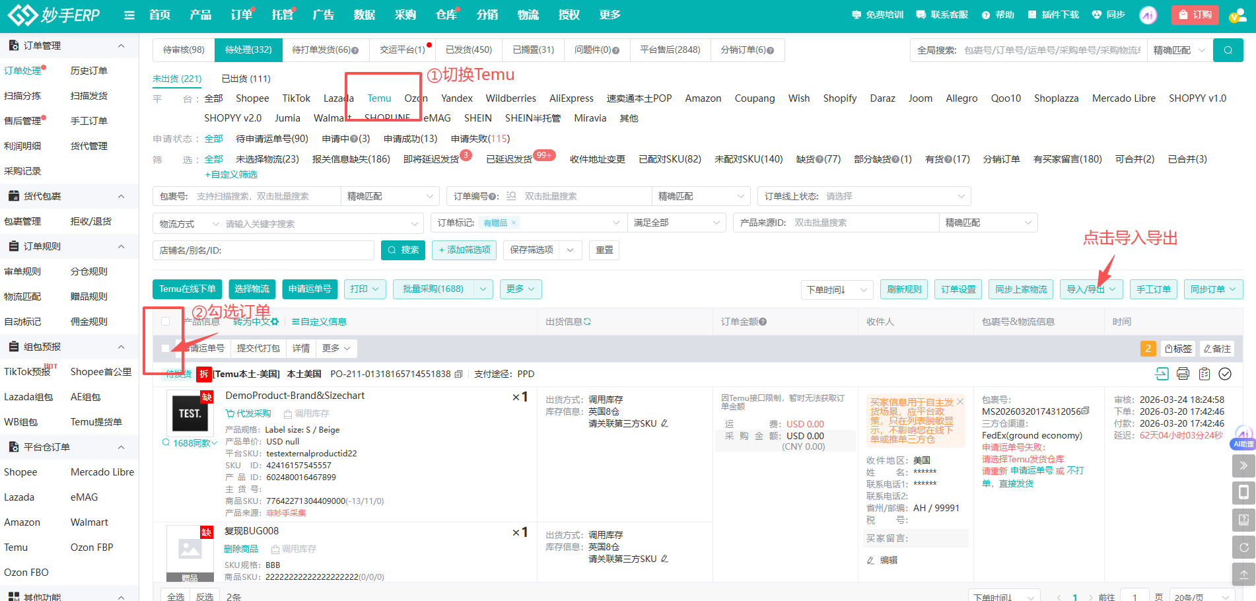Select the Temu platform filter
This screenshot has height=601, width=1256.
[379, 98]
